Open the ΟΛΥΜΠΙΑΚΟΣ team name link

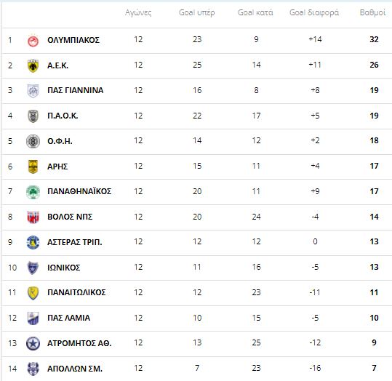(x=73, y=40)
